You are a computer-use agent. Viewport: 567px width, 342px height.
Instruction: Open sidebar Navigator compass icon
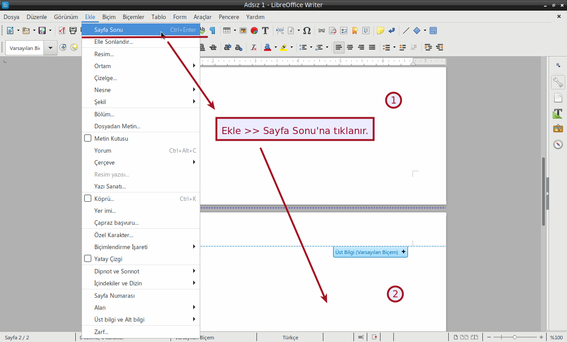coord(558,144)
